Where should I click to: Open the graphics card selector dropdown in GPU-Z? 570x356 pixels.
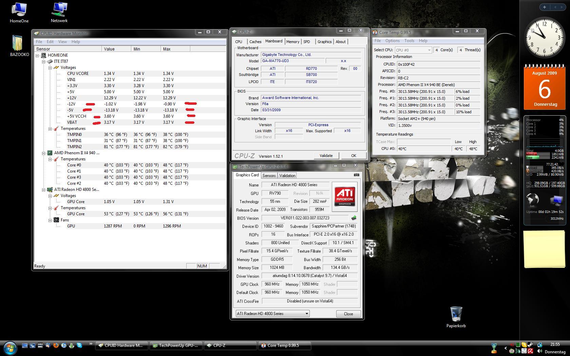tap(272, 314)
